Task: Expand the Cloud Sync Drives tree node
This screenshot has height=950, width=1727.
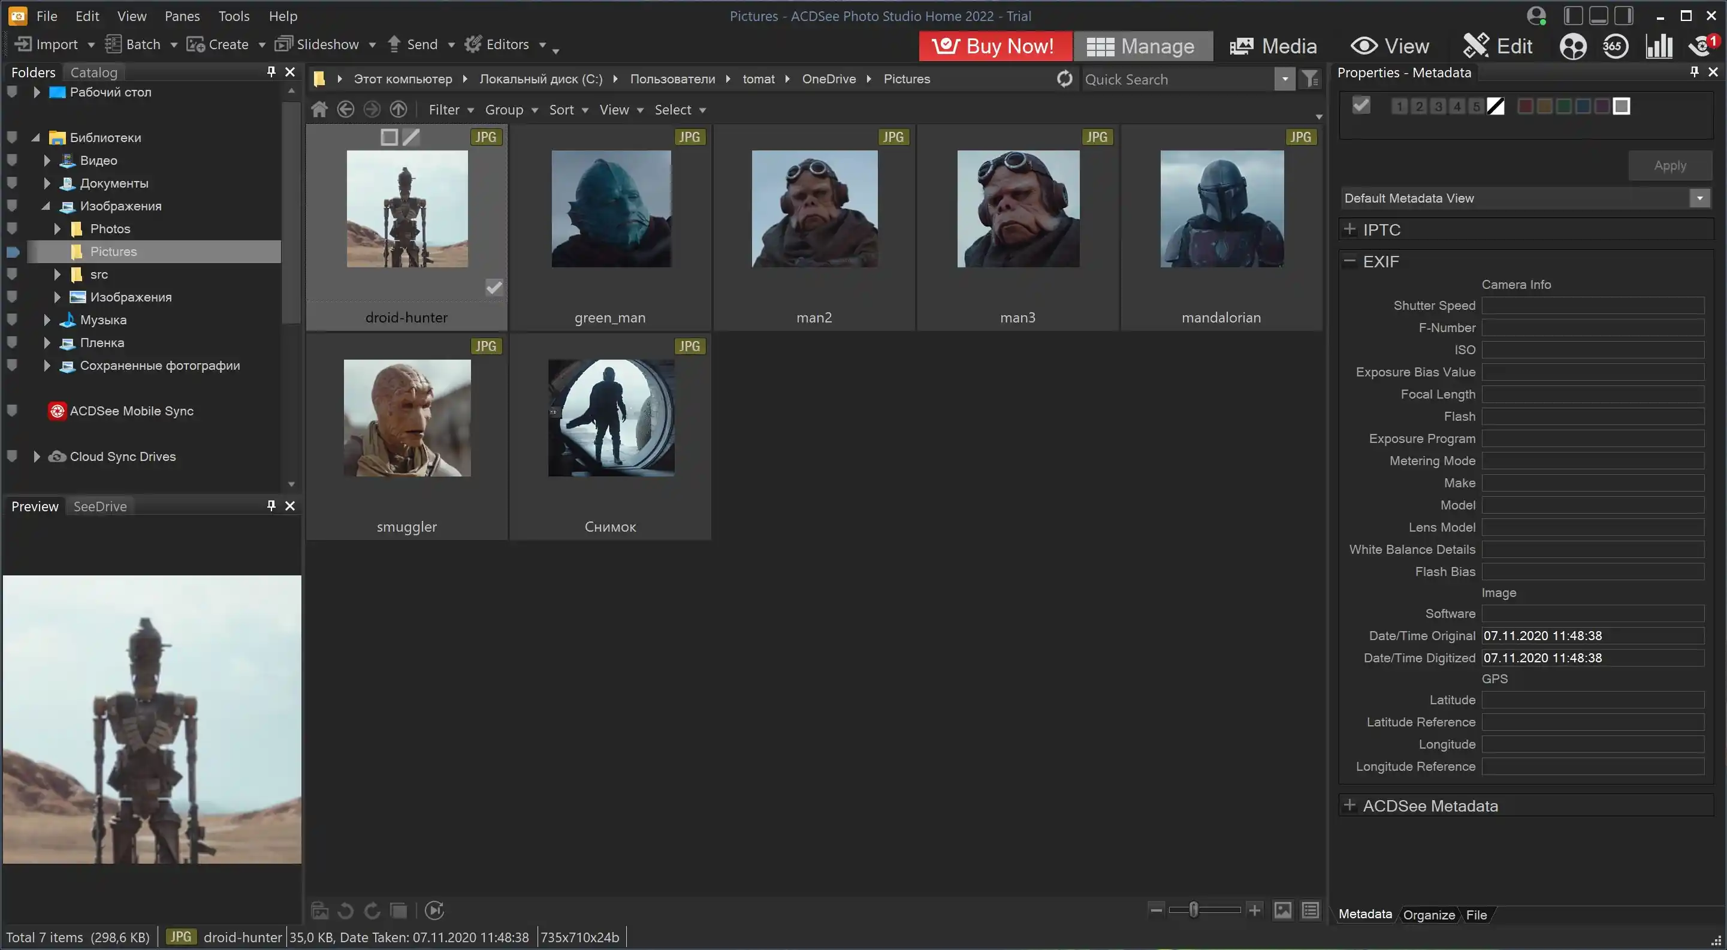Action: point(36,457)
